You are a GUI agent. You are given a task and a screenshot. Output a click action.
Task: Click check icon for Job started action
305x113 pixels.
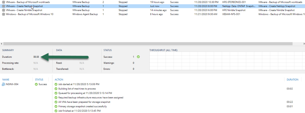click(56, 84)
